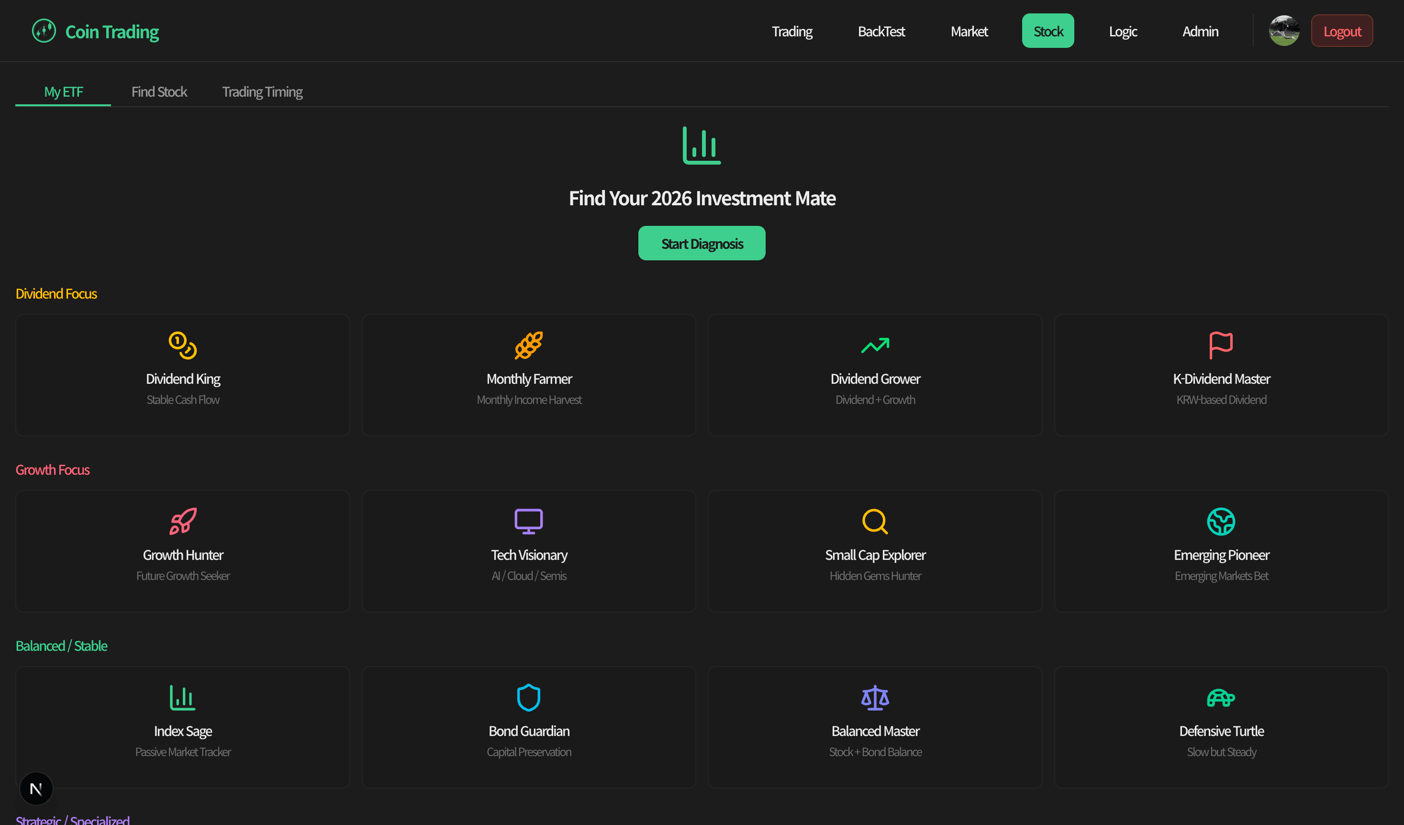Image resolution: width=1404 pixels, height=825 pixels.
Task: Open the Next.js dev tools N badge
Action: pos(36,788)
